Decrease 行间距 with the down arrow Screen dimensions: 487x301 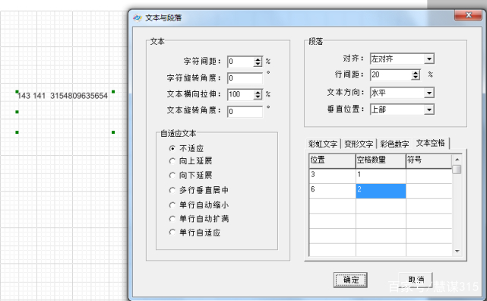pos(416,78)
